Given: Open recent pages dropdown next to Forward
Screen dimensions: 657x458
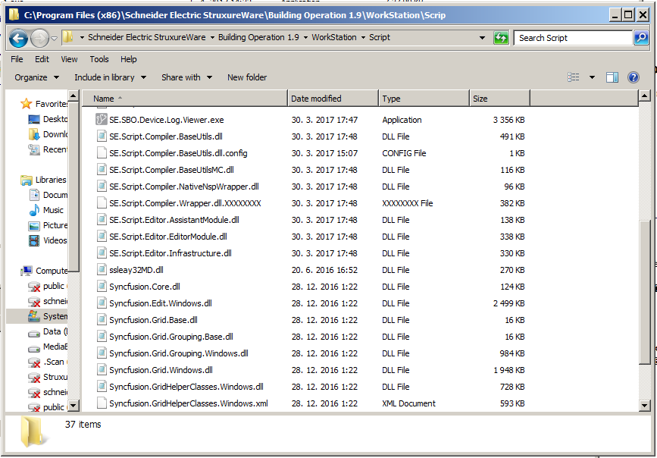Looking at the screenshot, I should pyautogui.click(x=54, y=39).
